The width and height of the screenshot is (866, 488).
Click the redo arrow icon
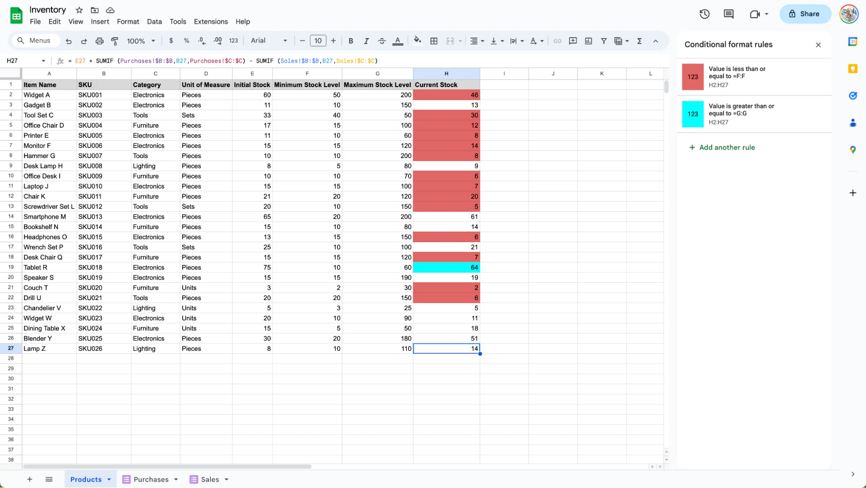pyautogui.click(x=84, y=41)
